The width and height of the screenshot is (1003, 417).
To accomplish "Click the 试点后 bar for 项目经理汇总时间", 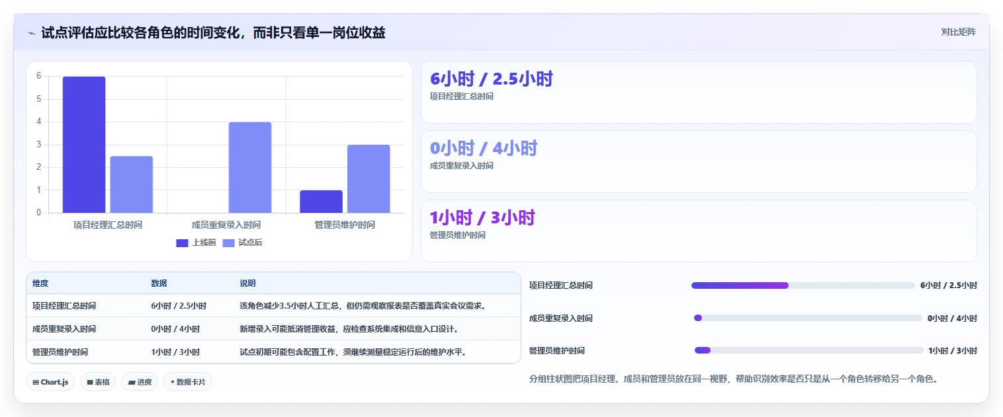I will click(x=132, y=184).
